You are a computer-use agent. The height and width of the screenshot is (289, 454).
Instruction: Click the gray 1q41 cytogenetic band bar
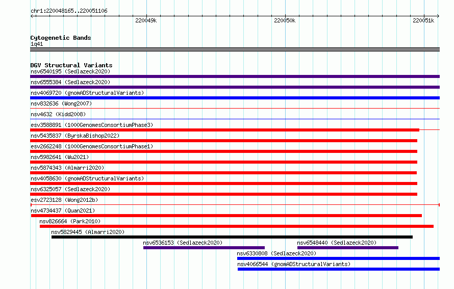click(235, 49)
